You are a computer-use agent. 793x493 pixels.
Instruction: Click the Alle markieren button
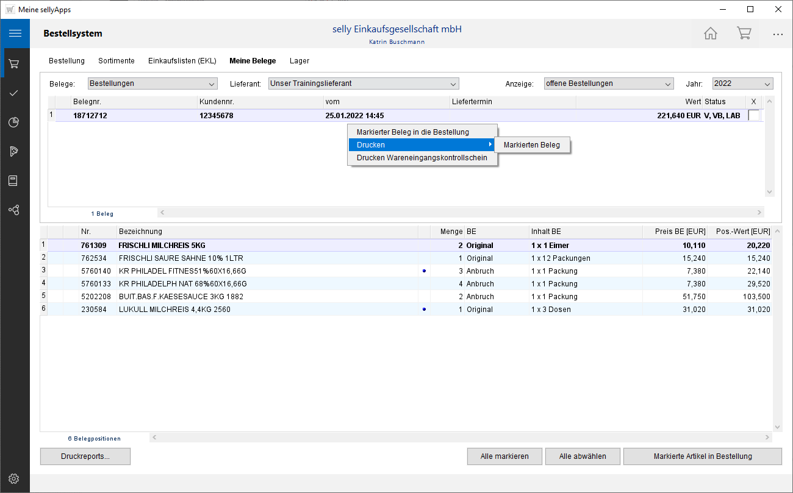tap(504, 456)
